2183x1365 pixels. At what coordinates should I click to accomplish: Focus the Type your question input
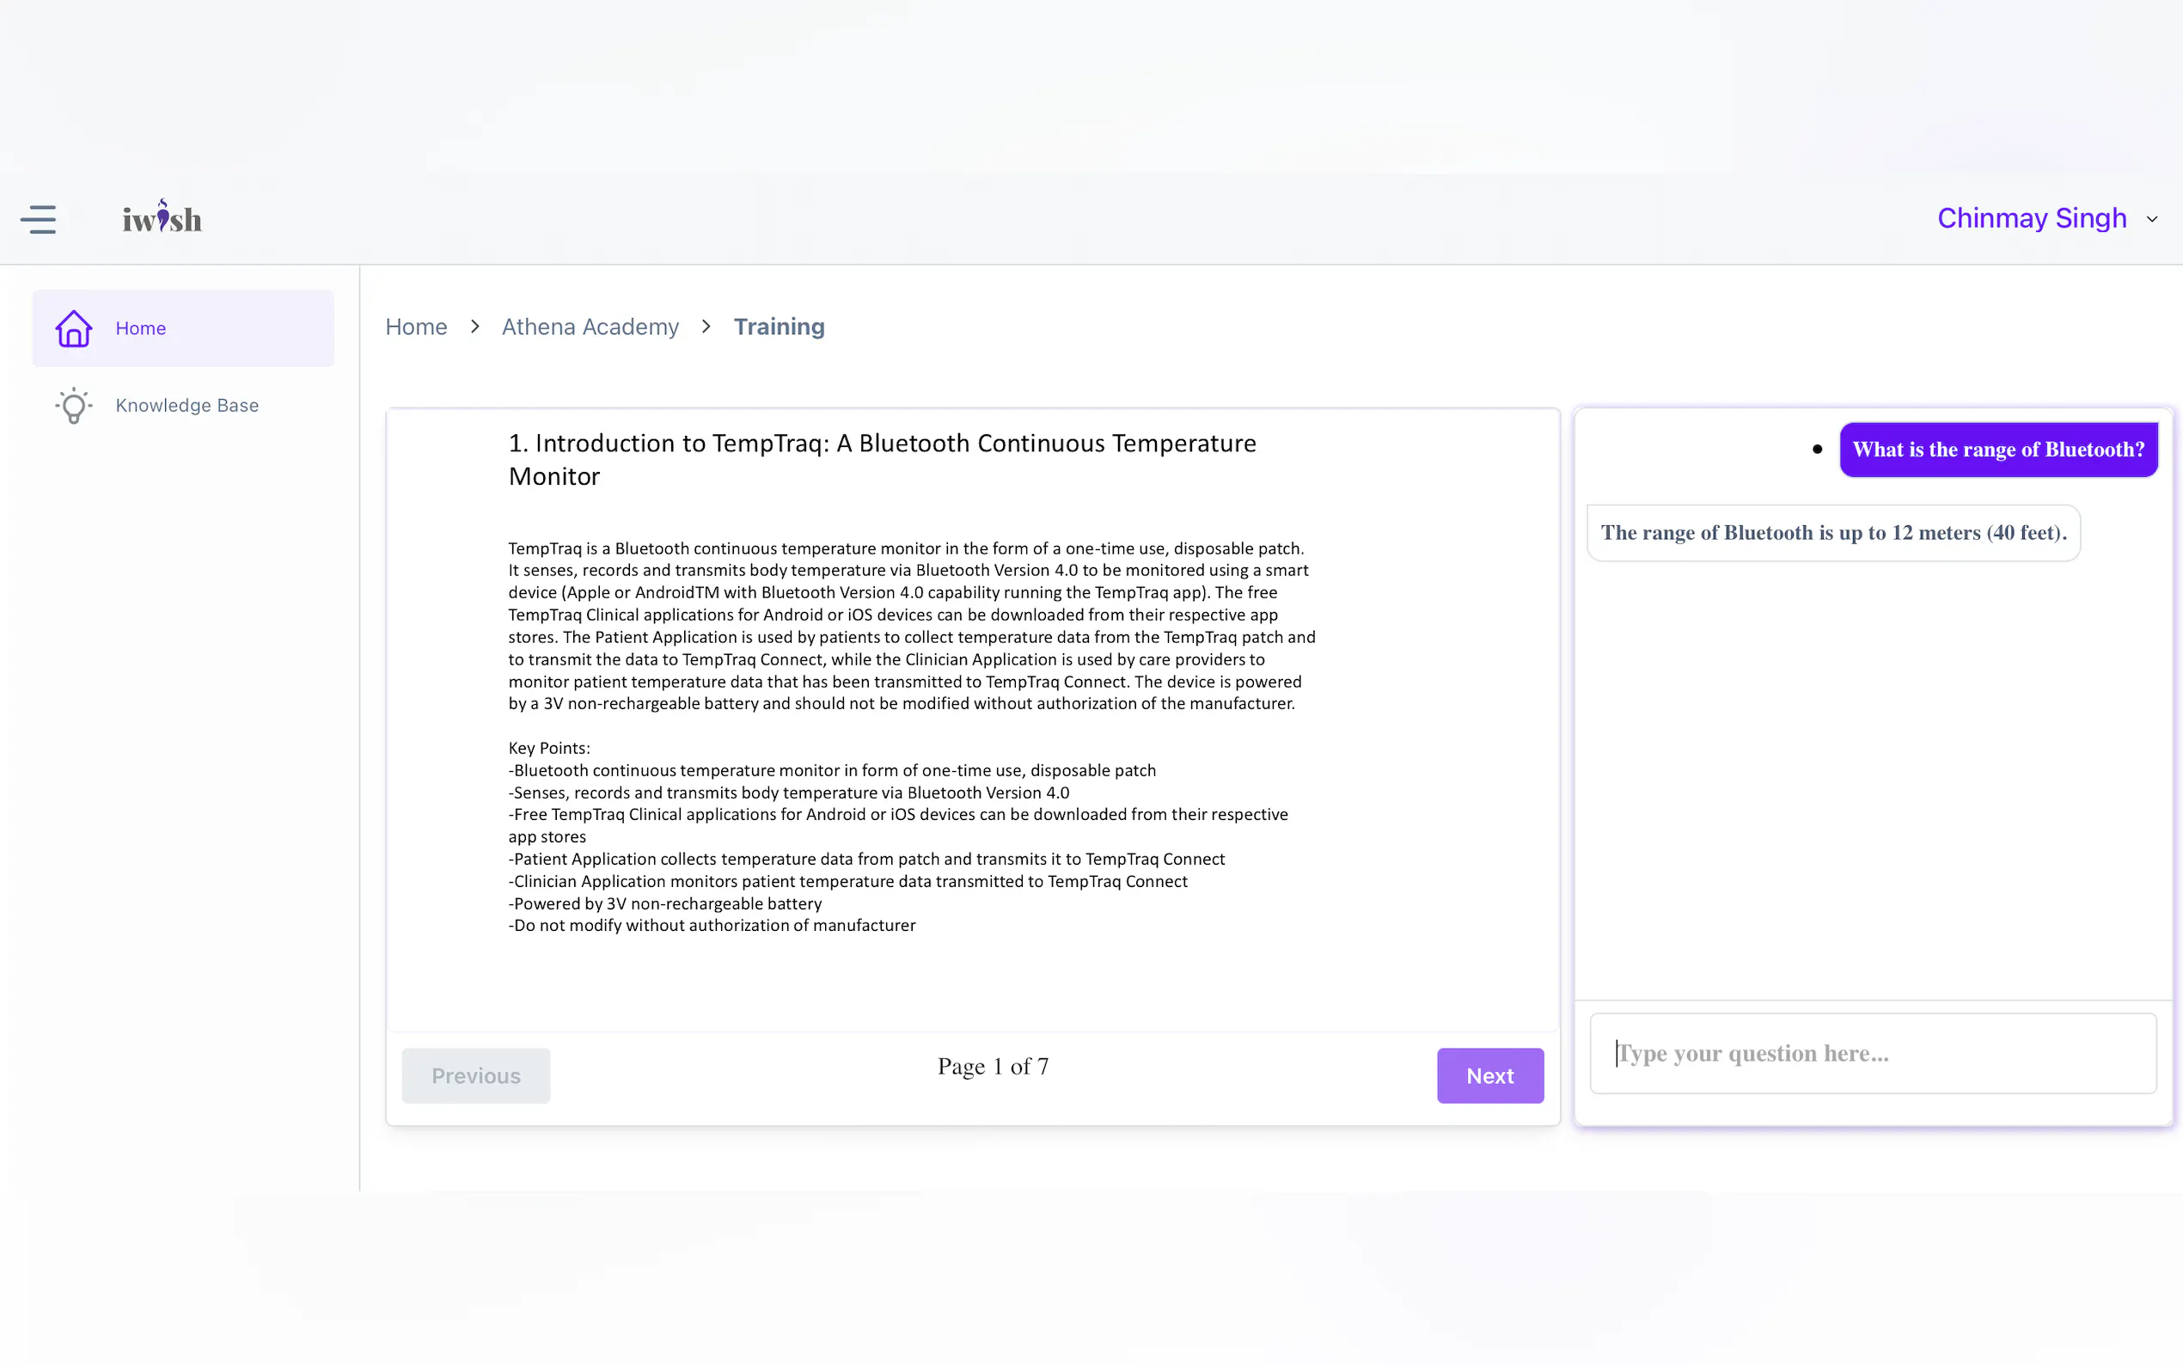(x=1873, y=1054)
